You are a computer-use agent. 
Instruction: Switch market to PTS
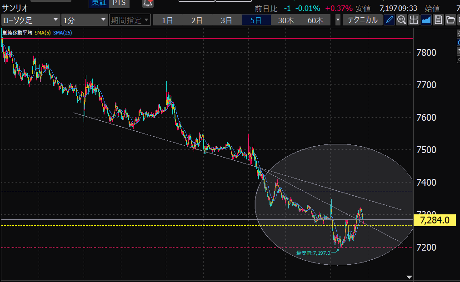tap(120, 3)
